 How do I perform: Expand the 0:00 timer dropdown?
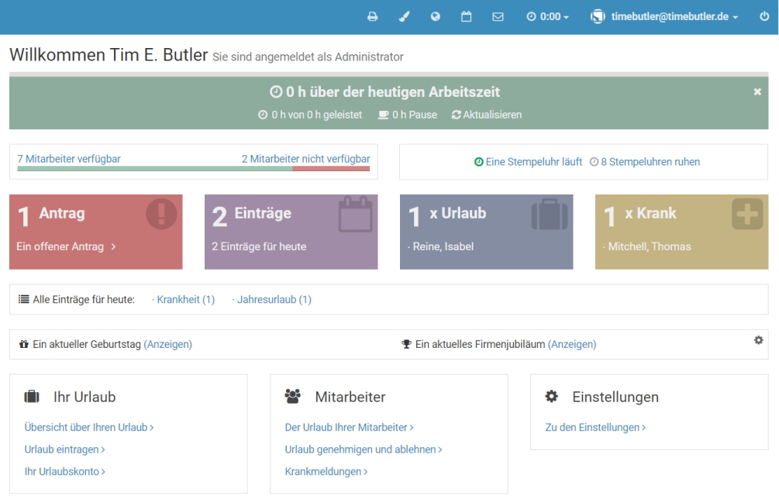pos(547,16)
